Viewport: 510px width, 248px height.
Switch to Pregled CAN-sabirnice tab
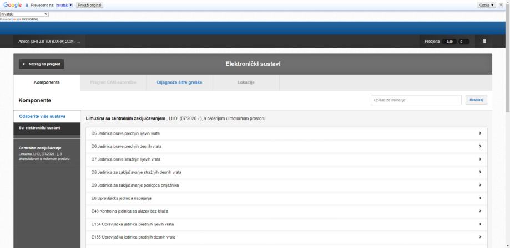113,82
